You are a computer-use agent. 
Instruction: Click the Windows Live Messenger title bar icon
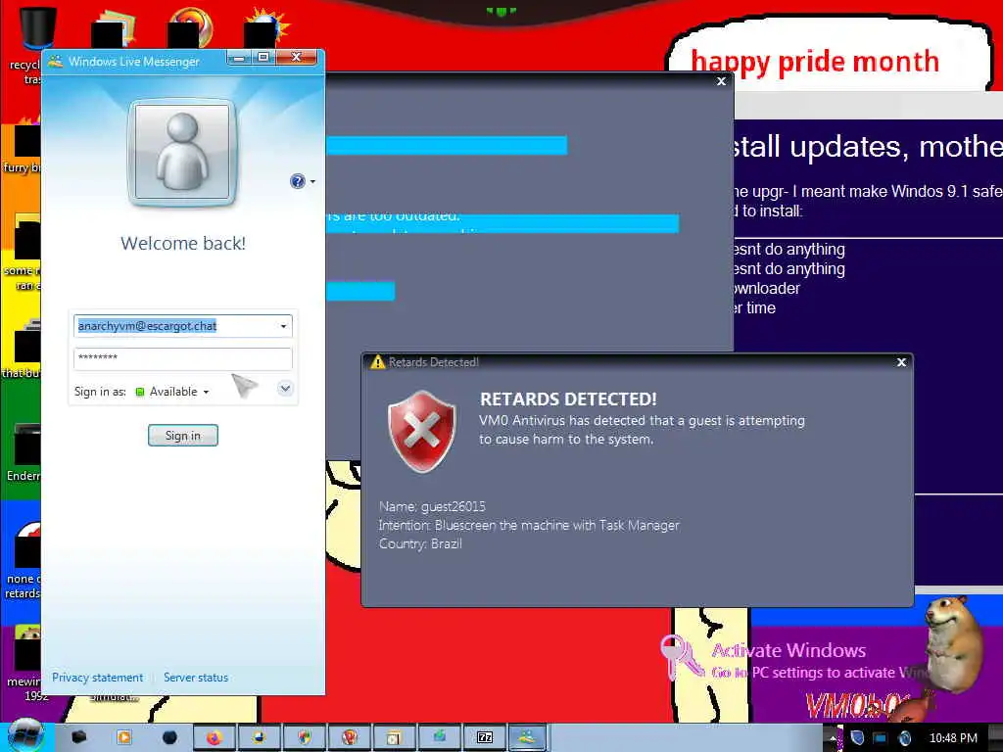(56, 62)
